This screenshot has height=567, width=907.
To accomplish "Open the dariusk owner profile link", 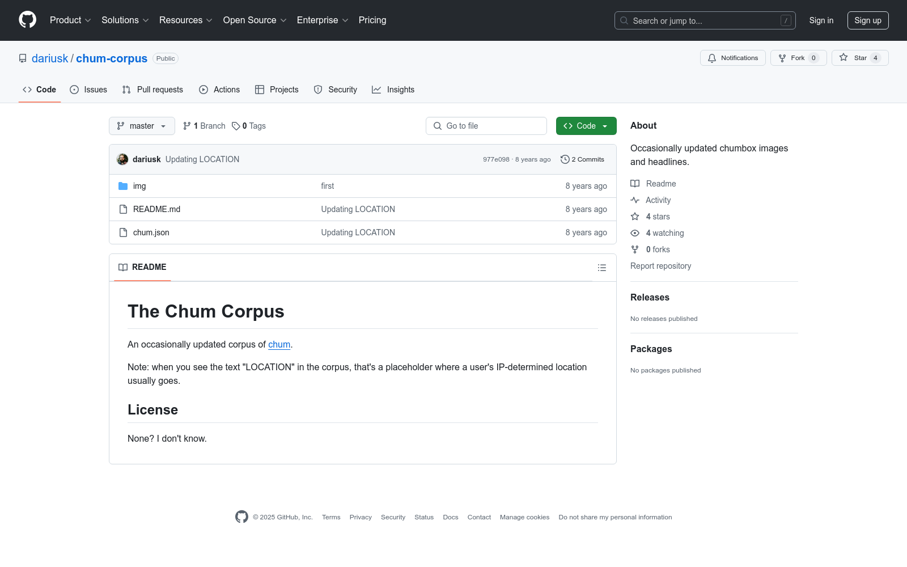I will (50, 58).
